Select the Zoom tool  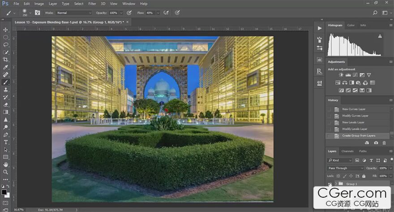point(5,172)
